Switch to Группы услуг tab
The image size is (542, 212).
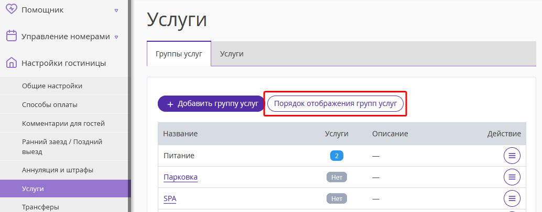click(179, 54)
